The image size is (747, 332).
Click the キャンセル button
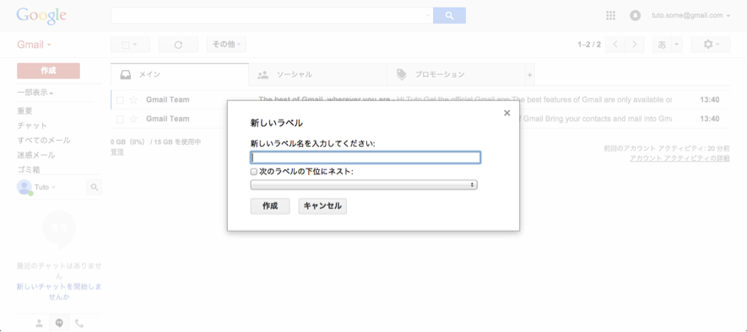[x=322, y=206]
